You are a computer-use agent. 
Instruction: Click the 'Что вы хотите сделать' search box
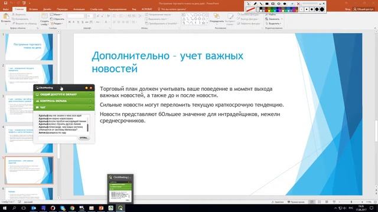coord(172,9)
